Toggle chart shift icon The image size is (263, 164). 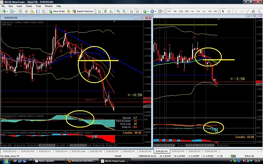(x=138, y=11)
